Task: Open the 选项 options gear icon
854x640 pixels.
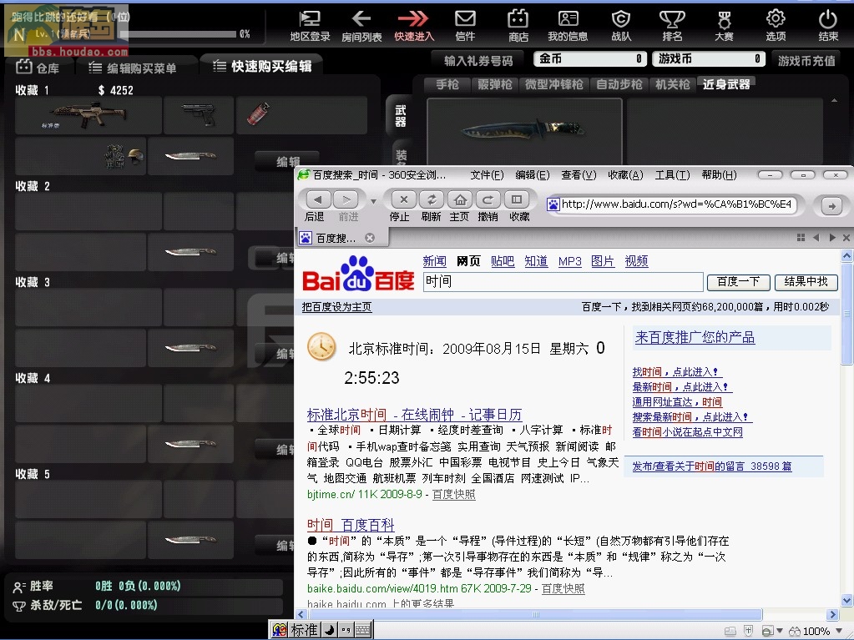Action: (x=776, y=26)
